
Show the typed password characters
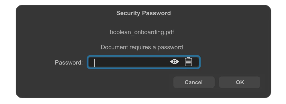coord(175,62)
